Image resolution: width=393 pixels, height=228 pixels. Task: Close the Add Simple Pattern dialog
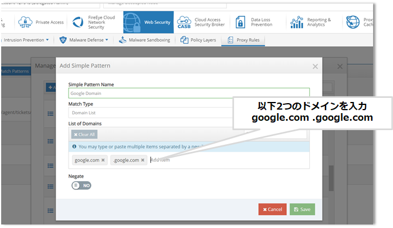[315, 66]
